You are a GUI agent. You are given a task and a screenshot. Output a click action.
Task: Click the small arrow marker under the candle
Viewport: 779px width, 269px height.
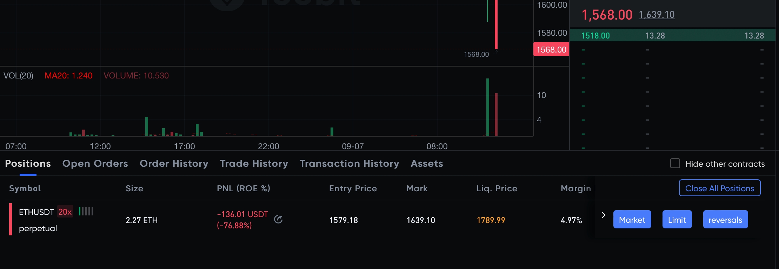click(x=496, y=53)
